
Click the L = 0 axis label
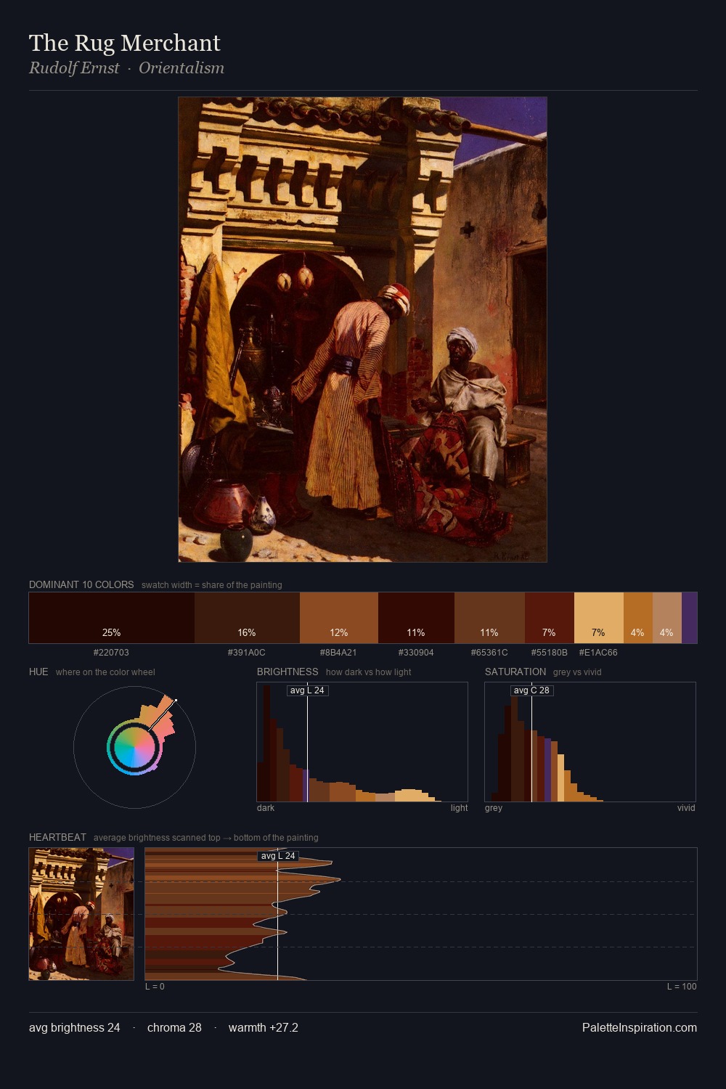(155, 987)
